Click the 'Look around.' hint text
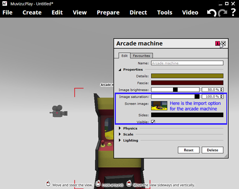Viewport: 239px width, 189px height. coord(112,185)
